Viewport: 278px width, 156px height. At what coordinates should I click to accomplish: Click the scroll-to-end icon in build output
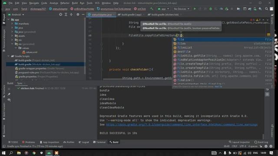[x=267, y=94]
